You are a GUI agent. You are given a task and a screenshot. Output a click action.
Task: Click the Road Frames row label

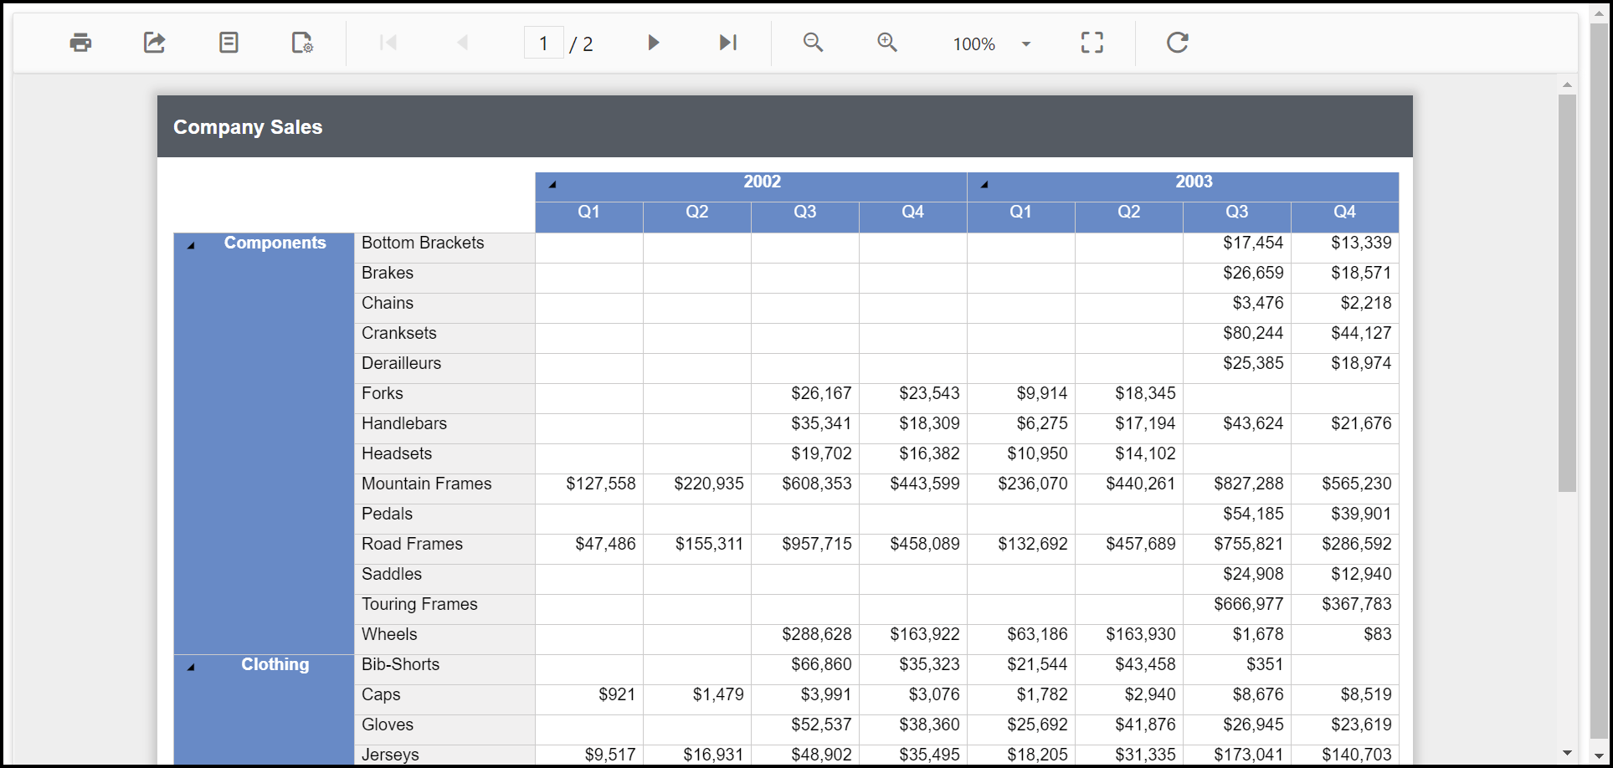412,544
